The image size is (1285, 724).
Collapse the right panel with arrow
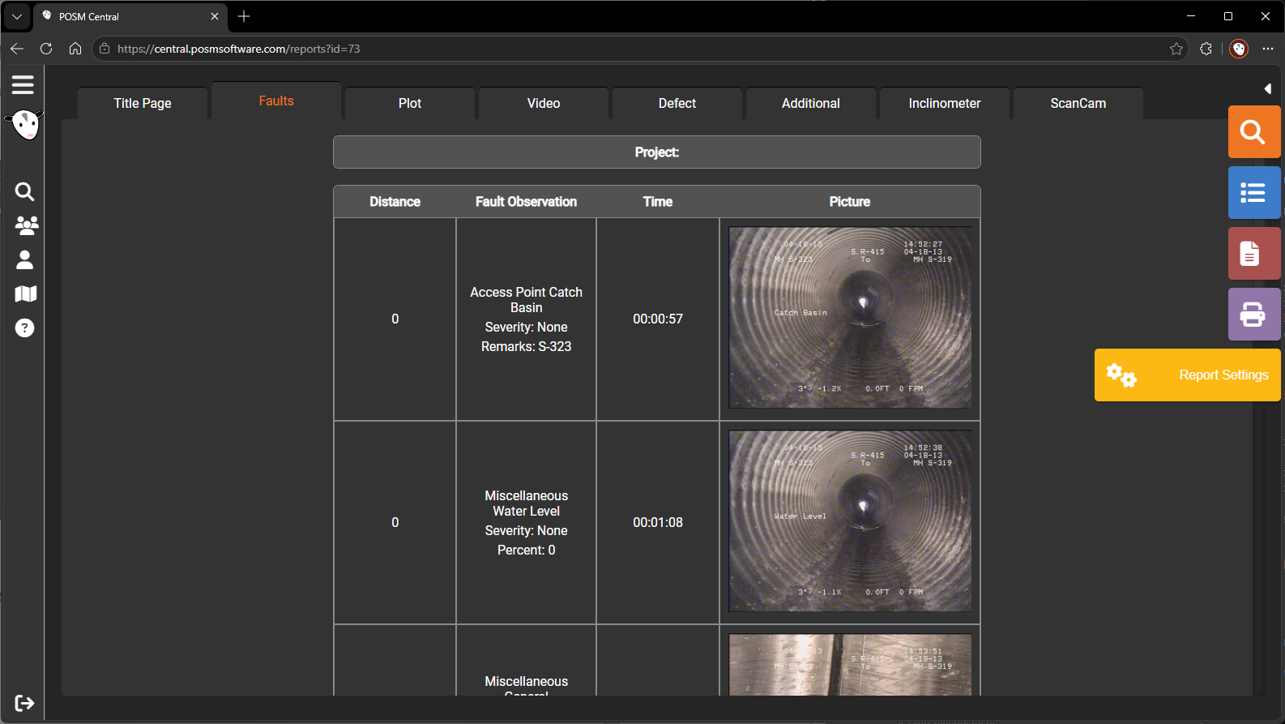[x=1268, y=88]
